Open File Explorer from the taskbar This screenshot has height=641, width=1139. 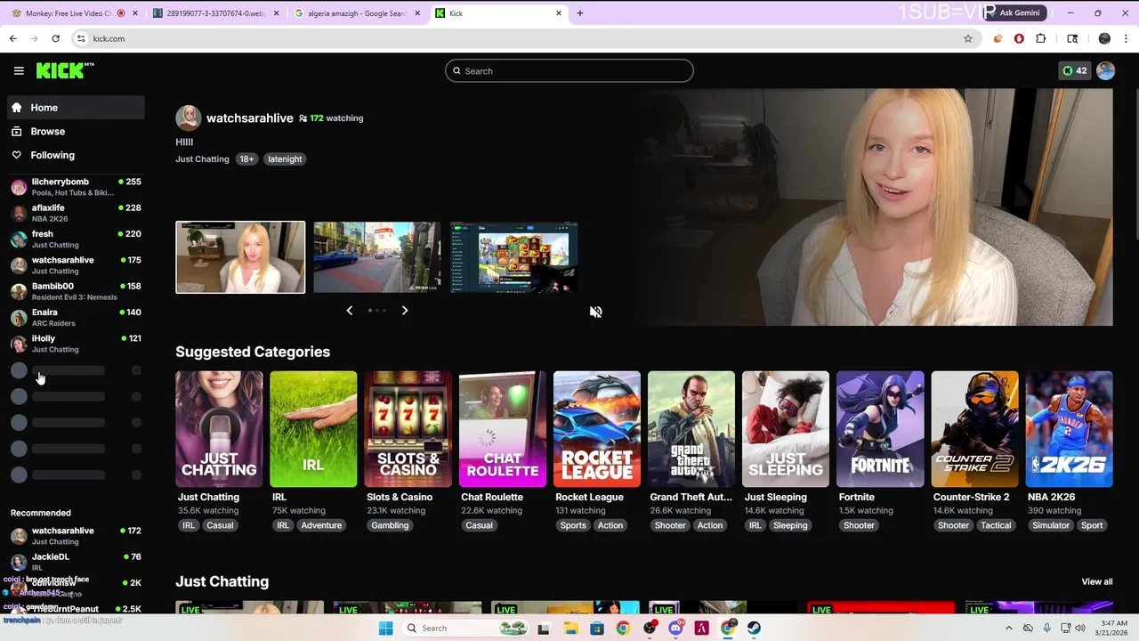tap(570, 628)
